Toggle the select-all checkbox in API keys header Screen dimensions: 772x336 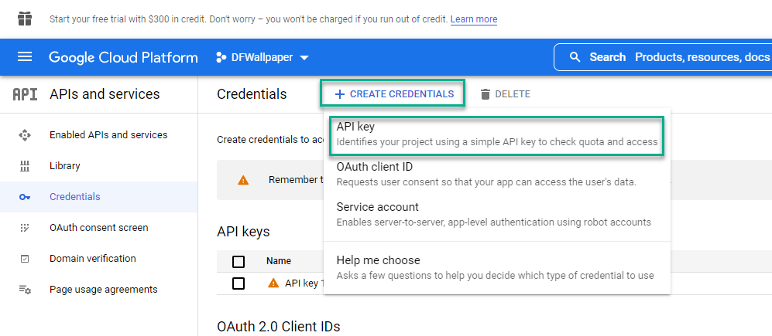pyautogui.click(x=238, y=262)
